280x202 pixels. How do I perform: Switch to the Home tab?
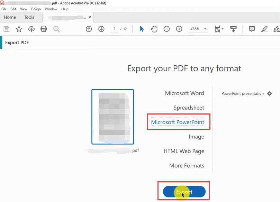(x=10, y=17)
